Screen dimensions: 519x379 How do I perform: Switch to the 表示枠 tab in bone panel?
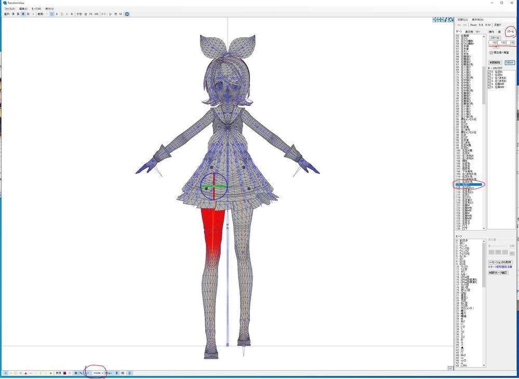pos(469,32)
